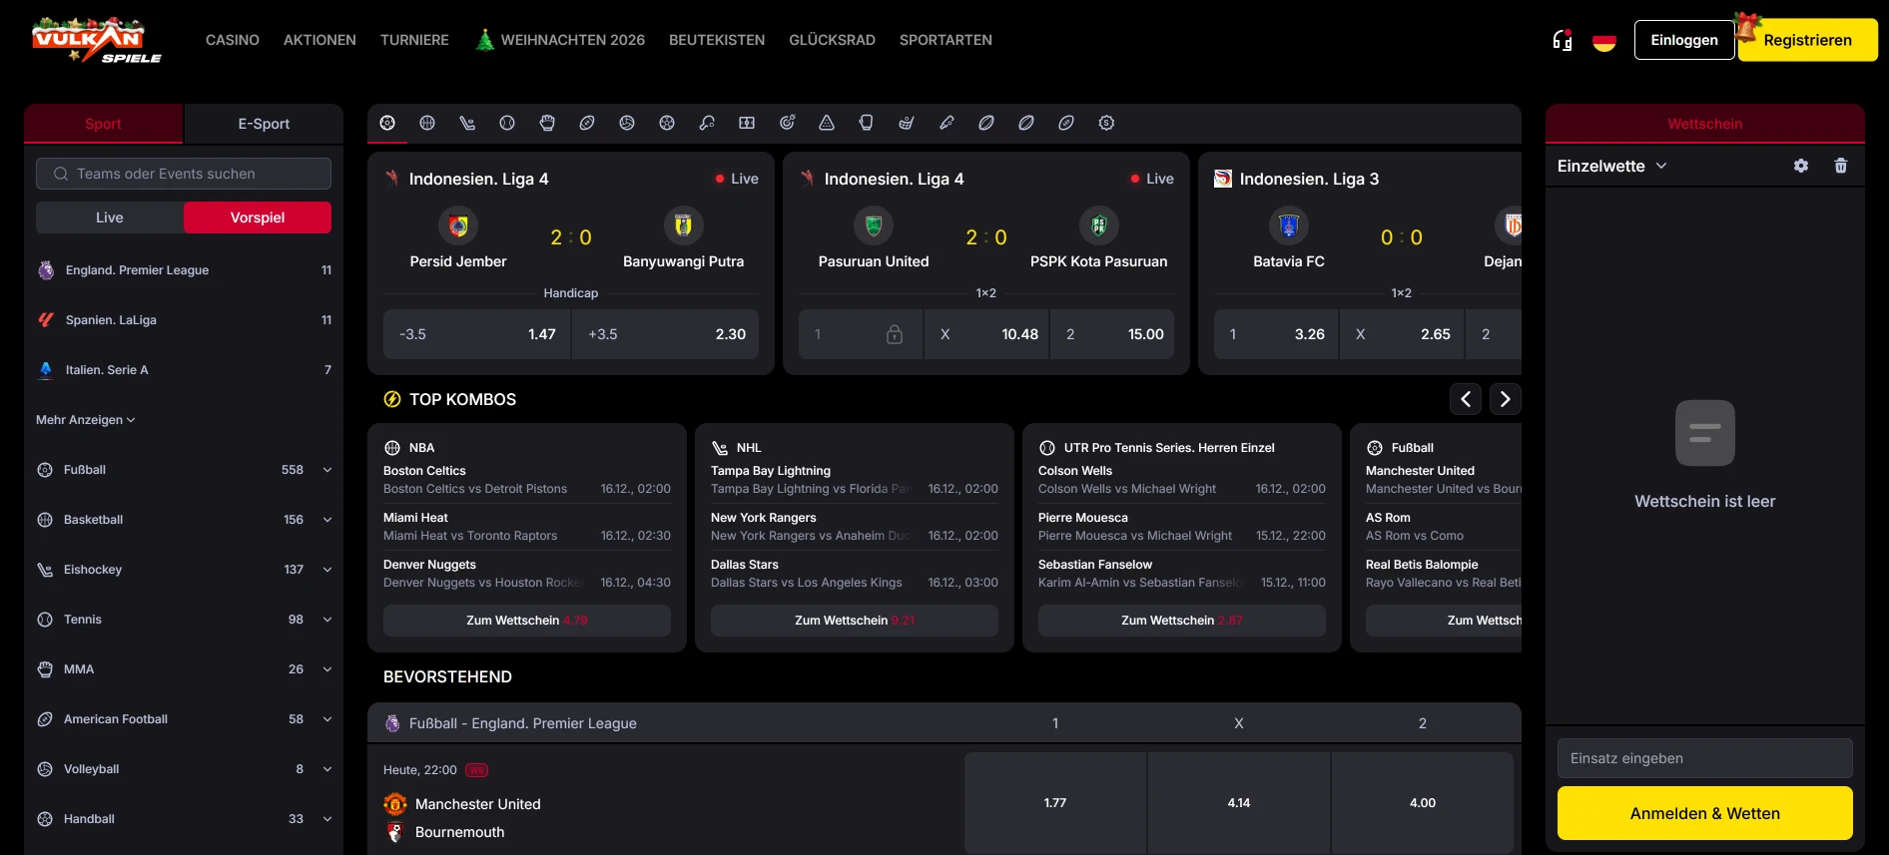Open the SPORTARTEN menu item

pyautogui.click(x=945, y=40)
